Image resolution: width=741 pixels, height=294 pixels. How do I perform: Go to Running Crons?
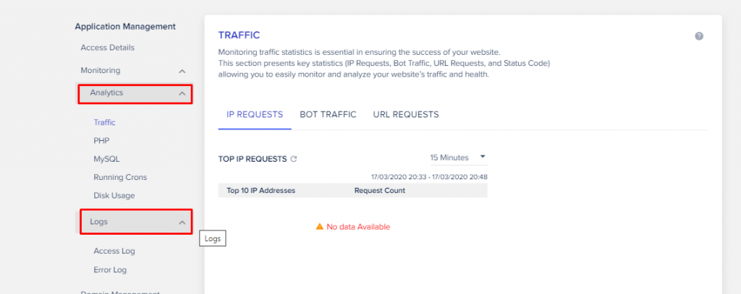[x=120, y=177]
